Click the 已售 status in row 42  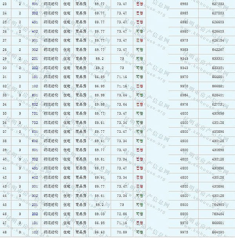coord(139,177)
